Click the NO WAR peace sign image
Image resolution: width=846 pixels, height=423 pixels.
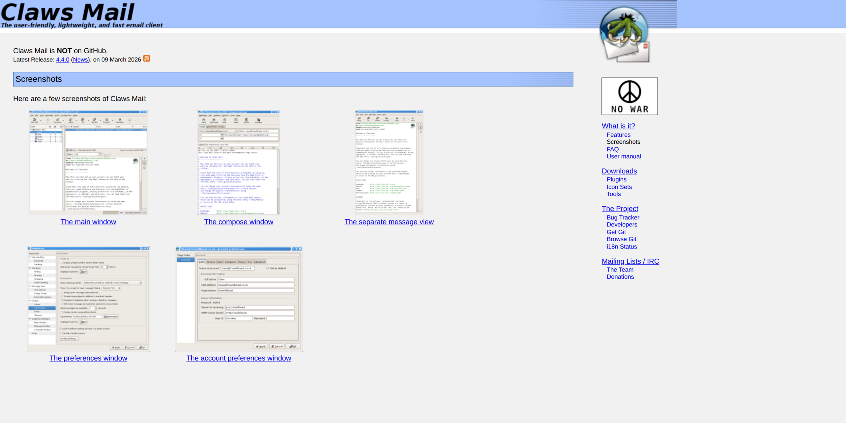tap(630, 96)
